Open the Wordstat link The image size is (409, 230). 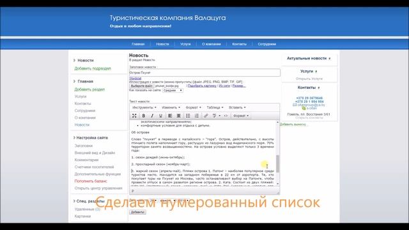[x=135, y=78]
